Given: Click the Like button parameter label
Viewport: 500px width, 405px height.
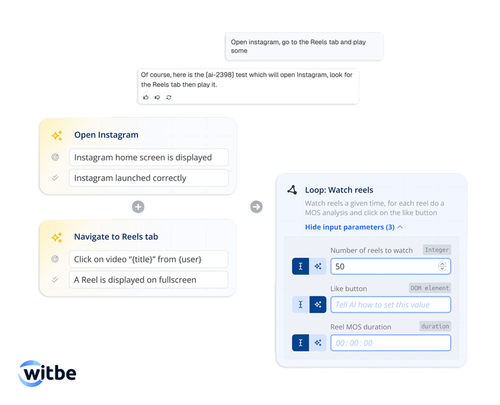Looking at the screenshot, I should click(x=349, y=288).
